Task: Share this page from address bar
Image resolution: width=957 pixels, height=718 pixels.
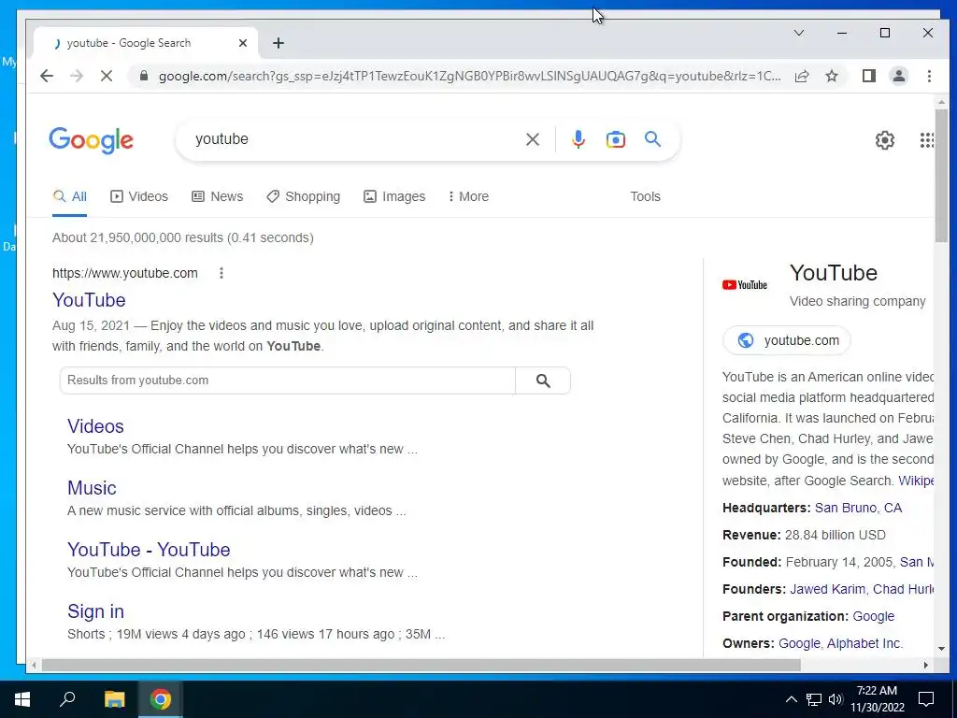Action: [x=802, y=76]
